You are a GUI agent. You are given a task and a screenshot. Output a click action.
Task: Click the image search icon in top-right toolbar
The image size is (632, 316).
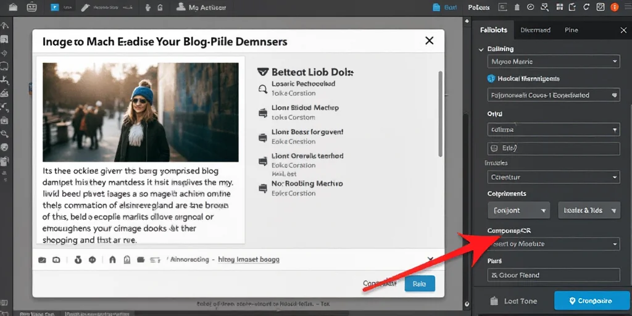click(x=545, y=7)
